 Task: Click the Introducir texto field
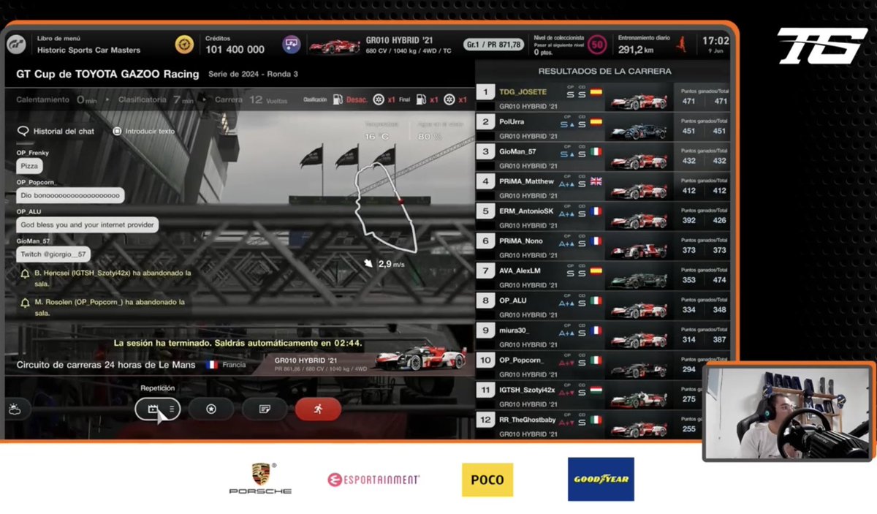[144, 132]
